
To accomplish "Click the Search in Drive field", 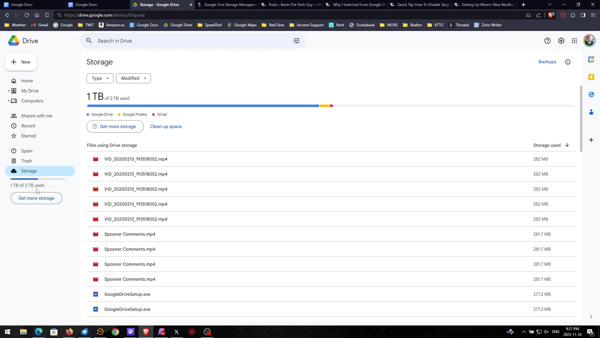I will [187, 41].
